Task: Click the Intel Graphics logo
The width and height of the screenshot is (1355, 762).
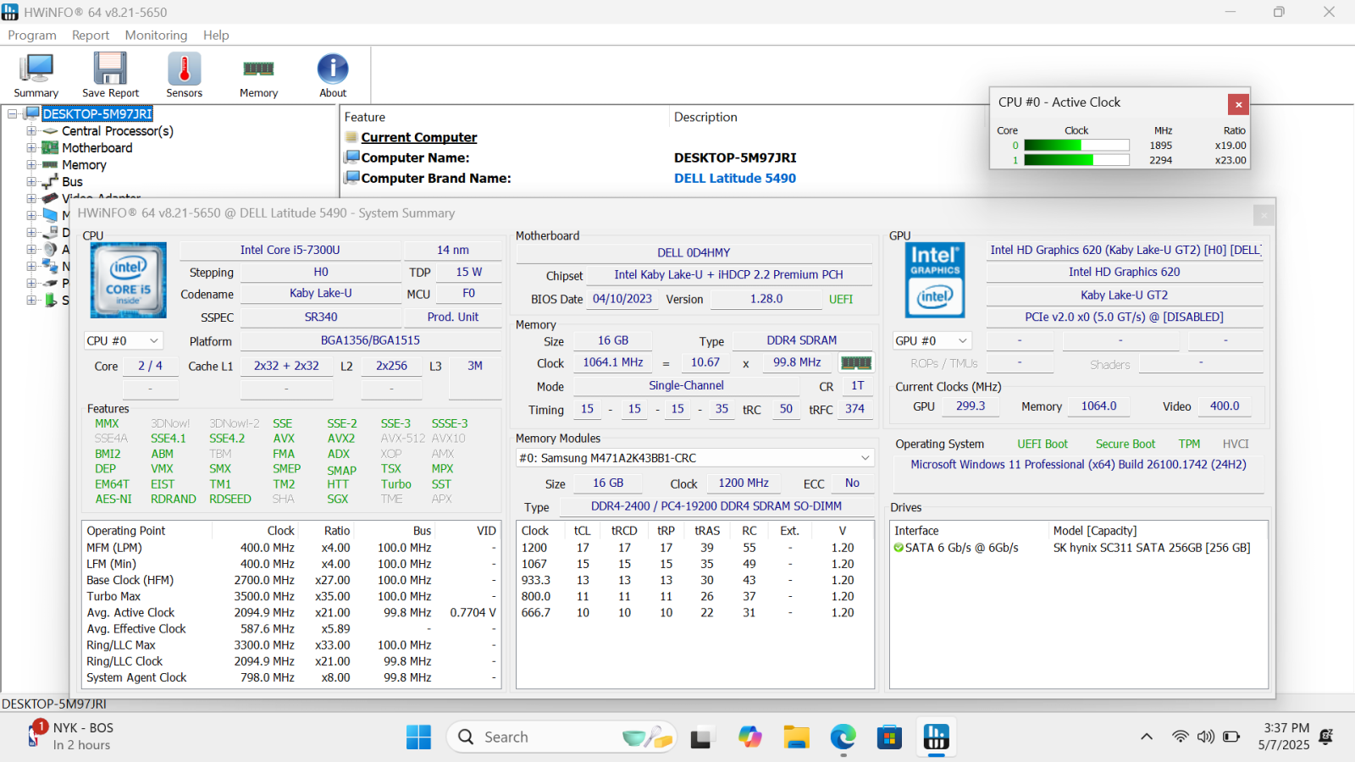Action: [935, 280]
